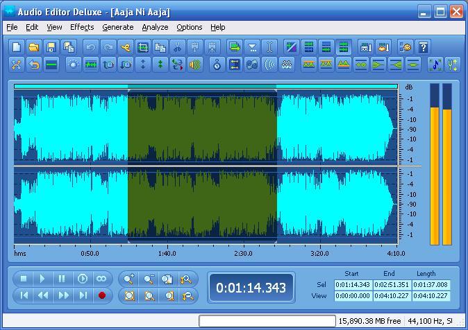Click the Redo arrow in the toolbar
Image resolution: width=468 pixels, height=330 pixels.
(108, 47)
